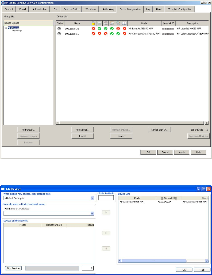
Task: Click left-arrow remove button in Add Devices
Action: tap(106, 248)
